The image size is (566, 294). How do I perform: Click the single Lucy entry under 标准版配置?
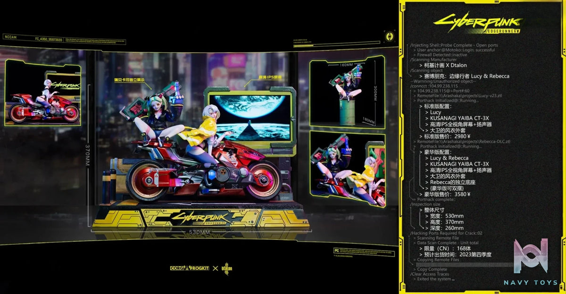(x=433, y=112)
